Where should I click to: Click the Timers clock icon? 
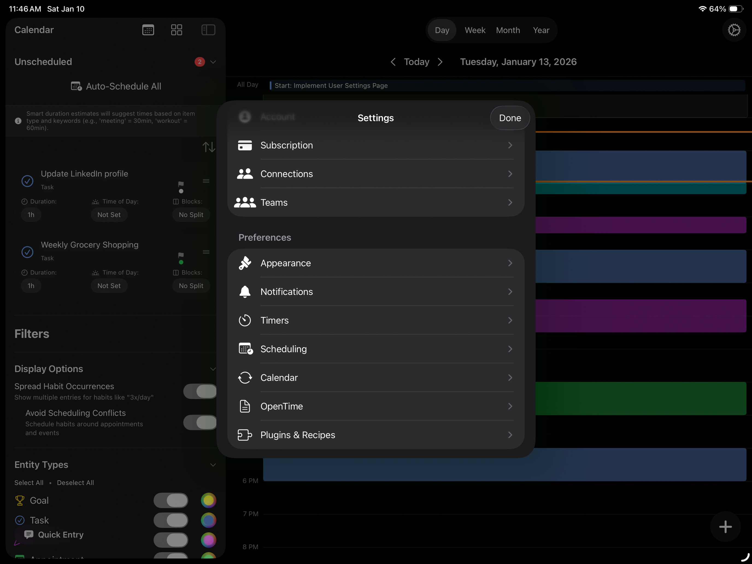245,320
